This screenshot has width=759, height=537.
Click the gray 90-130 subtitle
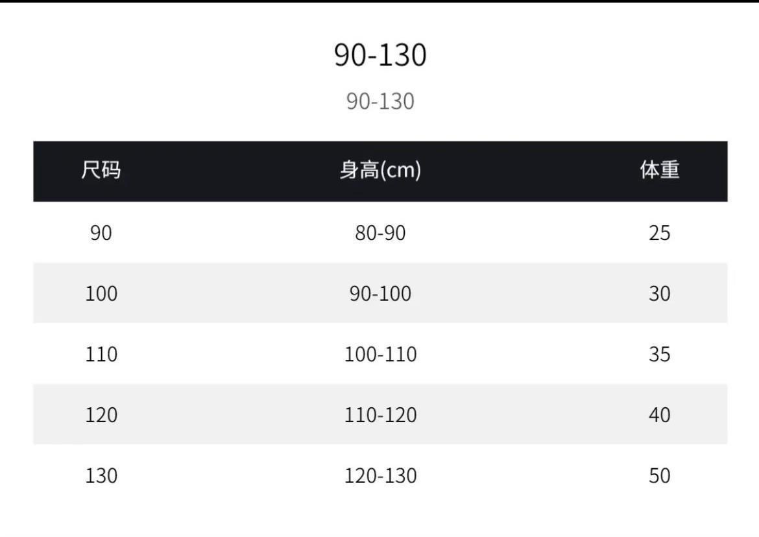pos(380,101)
